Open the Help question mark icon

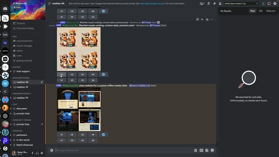[x=275, y=3]
